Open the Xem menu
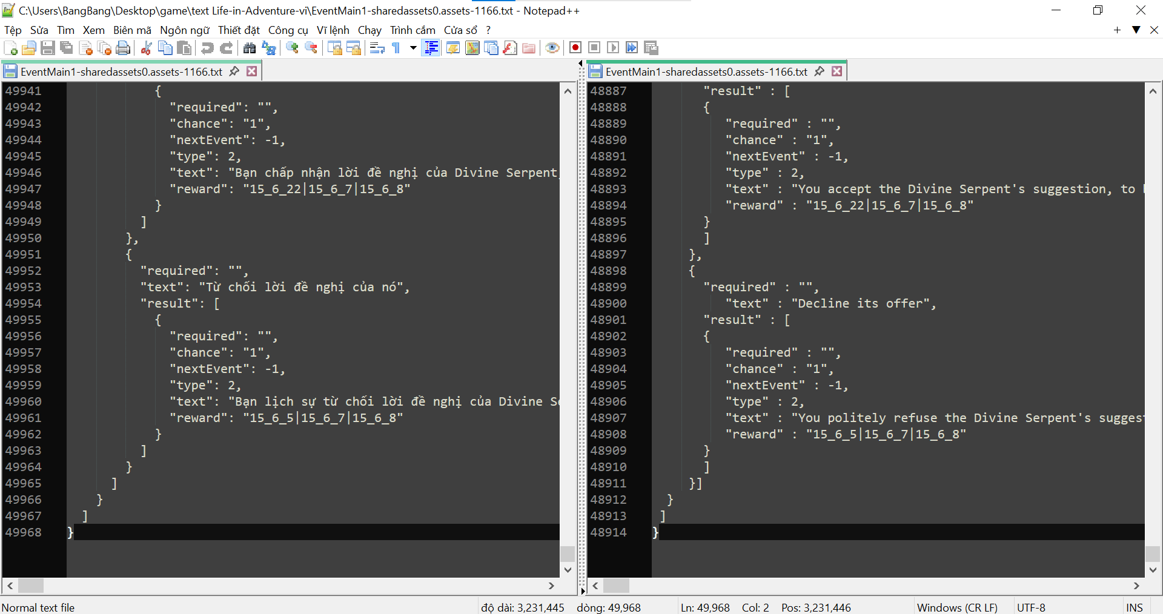Viewport: 1163px width, 614px height. [93, 30]
